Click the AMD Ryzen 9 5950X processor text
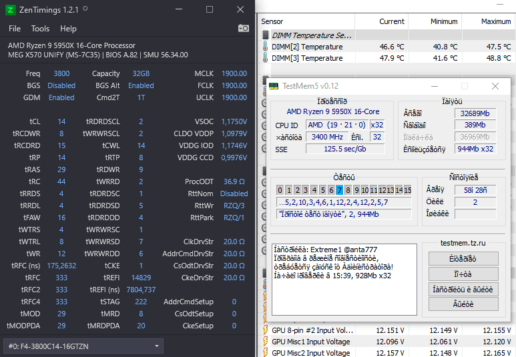The width and height of the screenshot is (516, 357). pos(71,45)
